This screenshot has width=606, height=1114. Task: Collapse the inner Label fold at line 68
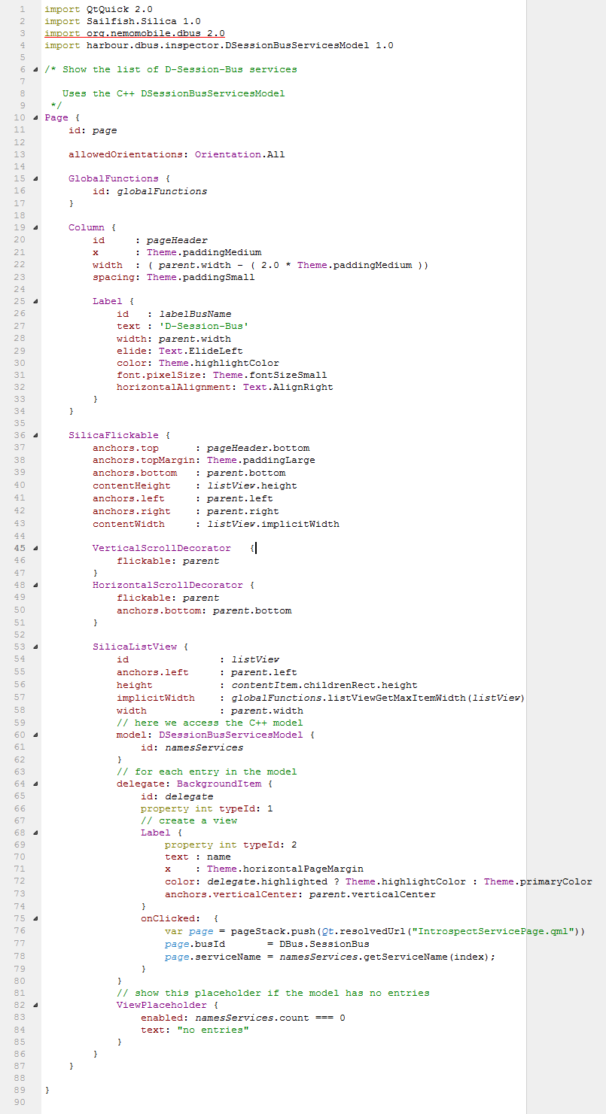pyautogui.click(x=35, y=832)
